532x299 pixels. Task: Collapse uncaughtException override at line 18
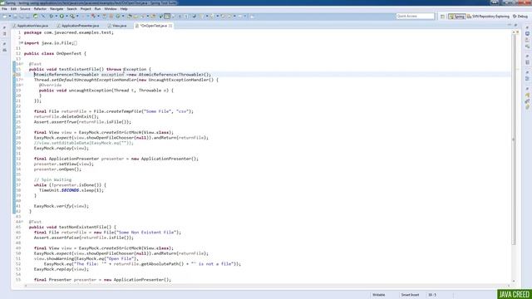[22, 85]
